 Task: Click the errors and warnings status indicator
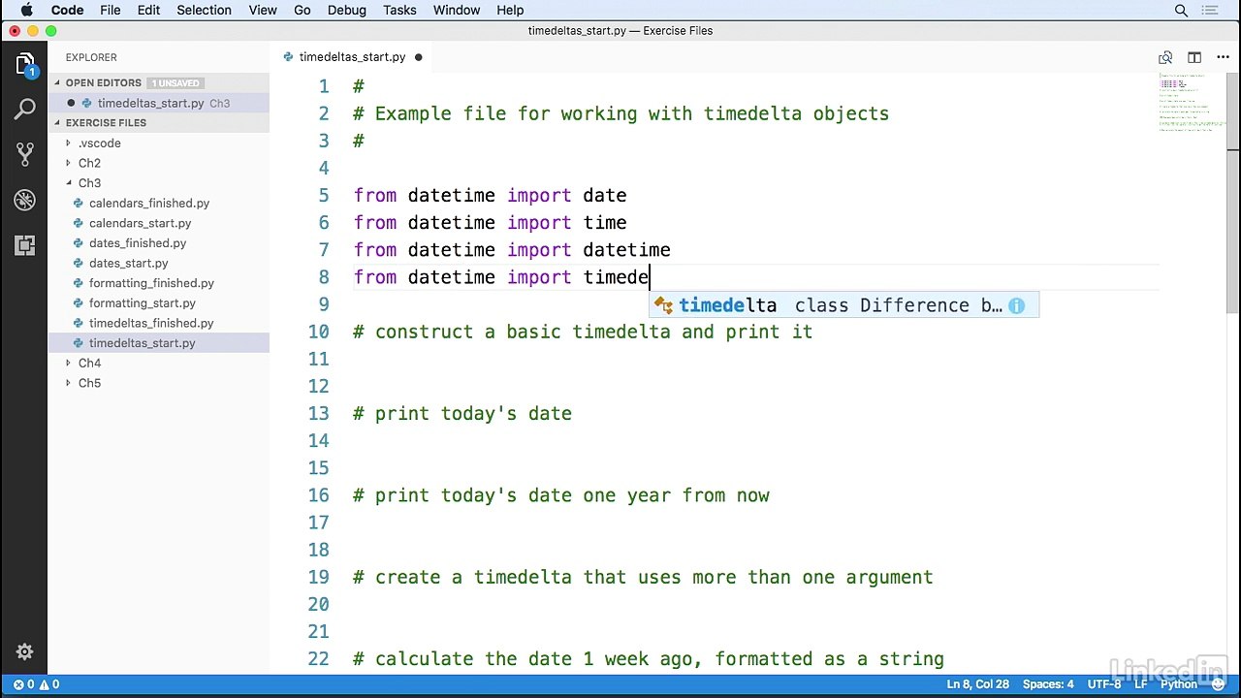pos(37,684)
